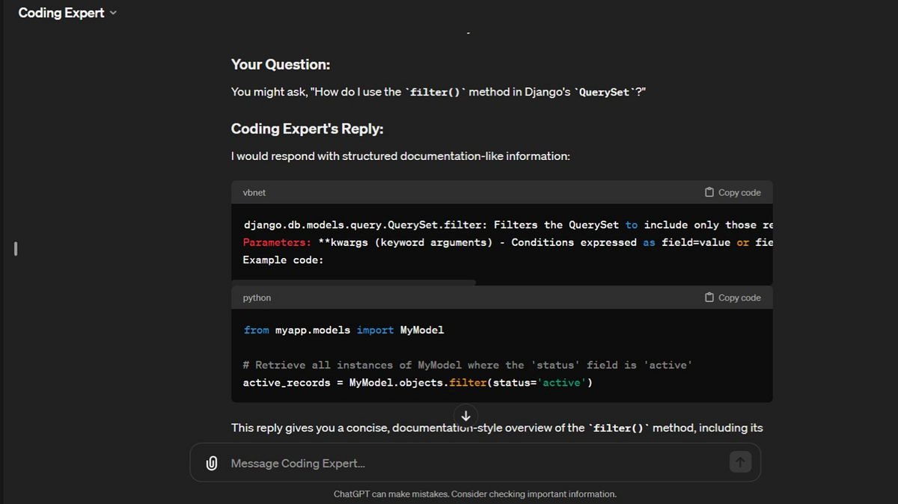
Task: Click the clipboard icon on the python code block
Action: pyautogui.click(x=708, y=297)
